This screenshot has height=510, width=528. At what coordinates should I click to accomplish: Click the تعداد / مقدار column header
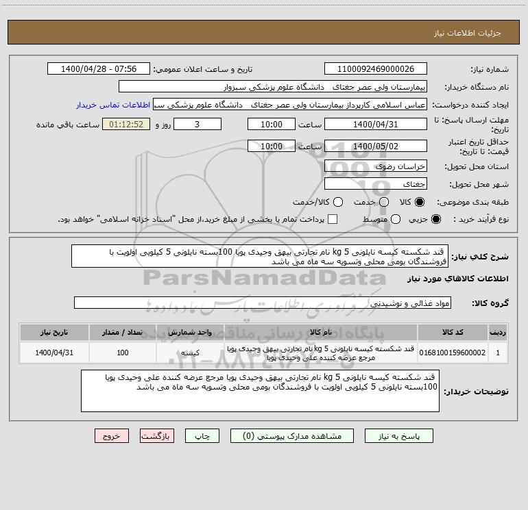(x=123, y=332)
